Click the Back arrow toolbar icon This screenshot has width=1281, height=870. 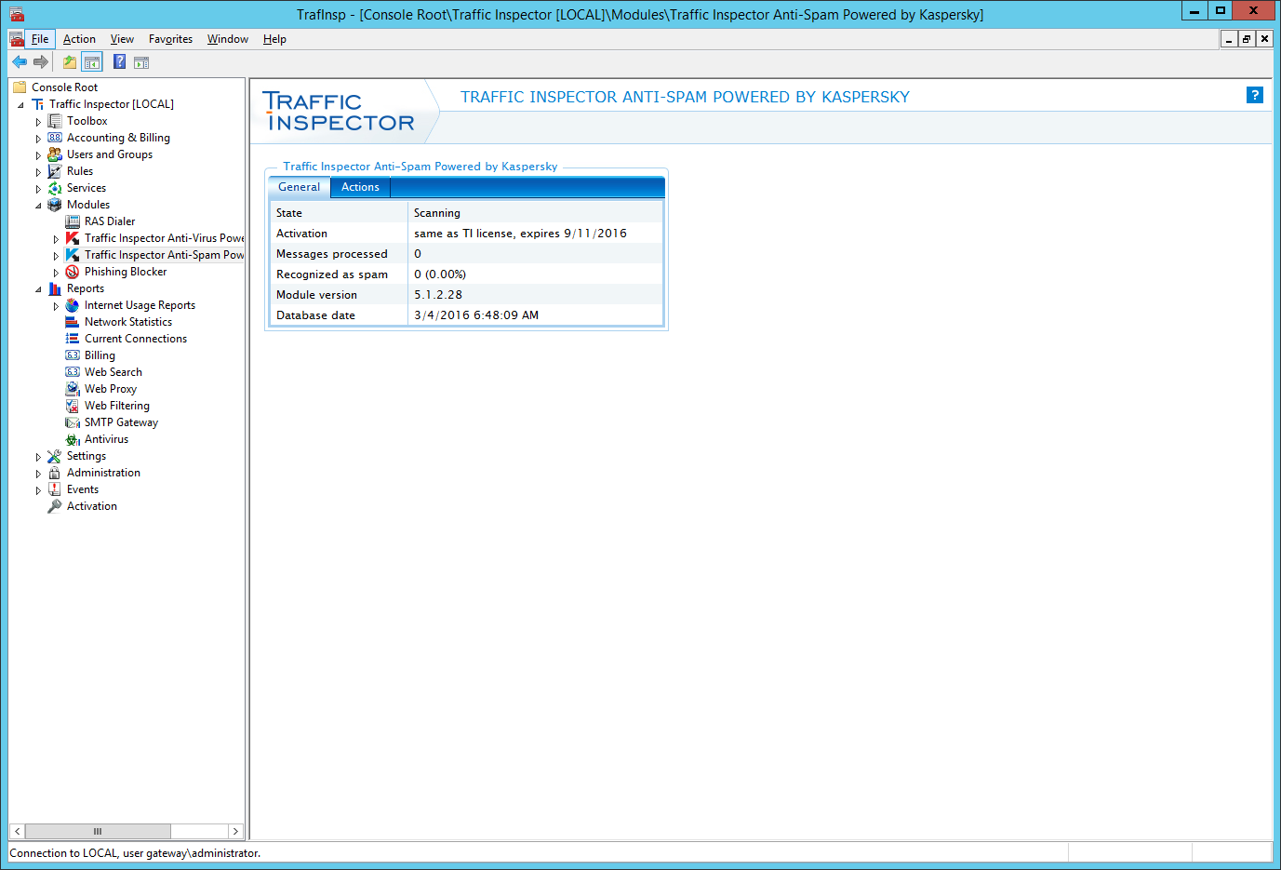click(x=20, y=62)
